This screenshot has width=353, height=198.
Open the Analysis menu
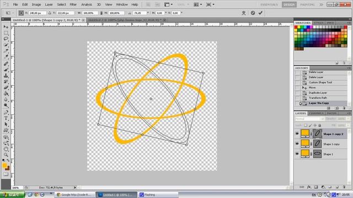tap(87, 4)
